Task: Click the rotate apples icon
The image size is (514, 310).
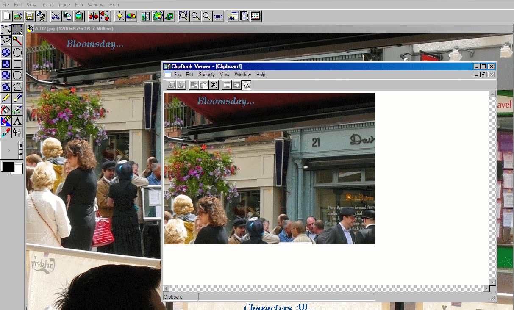Action: click(x=105, y=16)
